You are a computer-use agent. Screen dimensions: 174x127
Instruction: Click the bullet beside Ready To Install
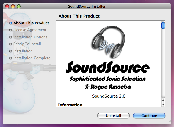point(10,44)
